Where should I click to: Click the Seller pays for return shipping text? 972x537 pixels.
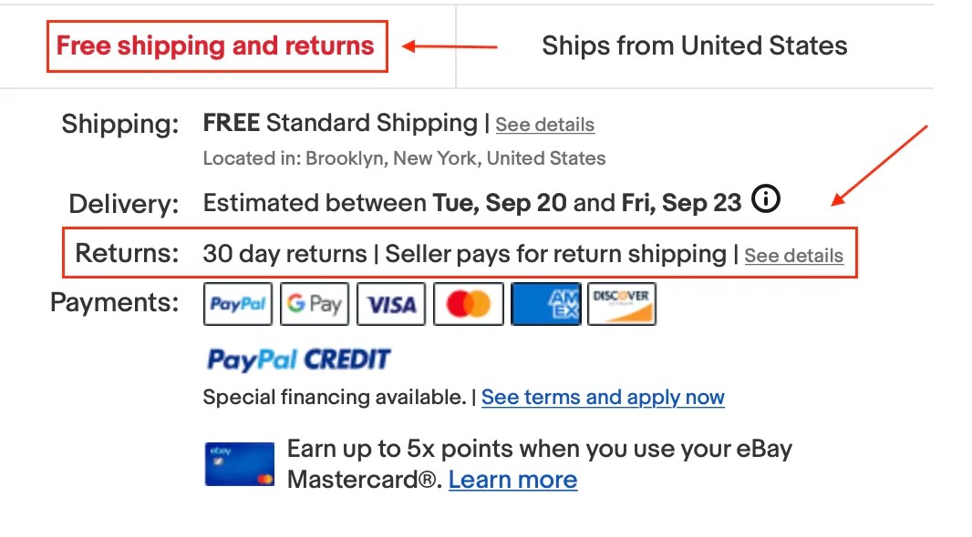(555, 254)
